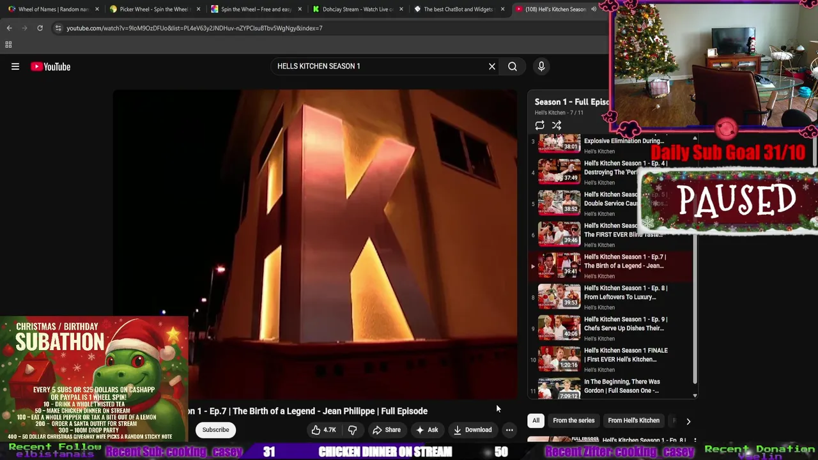Close the Spin the Wheel tab
818x460 pixels.
[300, 10]
